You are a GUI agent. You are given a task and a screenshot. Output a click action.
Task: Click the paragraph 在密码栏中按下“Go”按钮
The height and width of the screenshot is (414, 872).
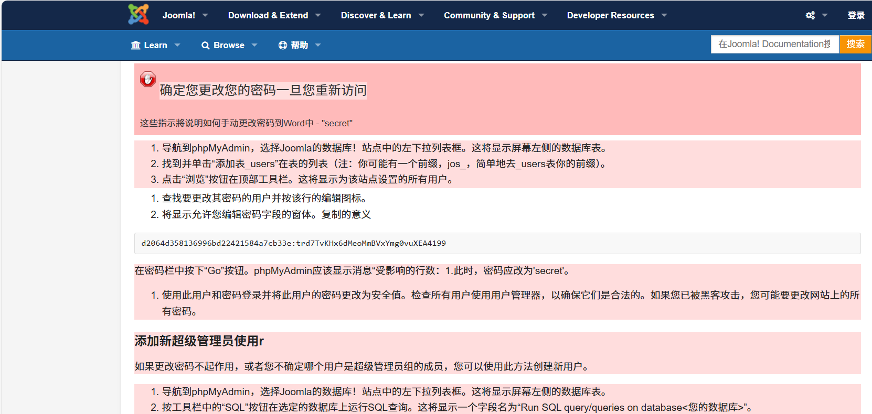pos(354,270)
